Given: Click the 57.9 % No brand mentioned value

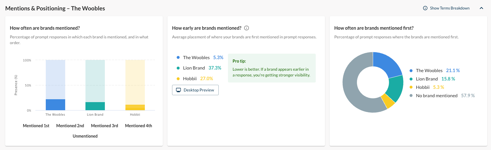Looking at the screenshot, I should (468, 95).
